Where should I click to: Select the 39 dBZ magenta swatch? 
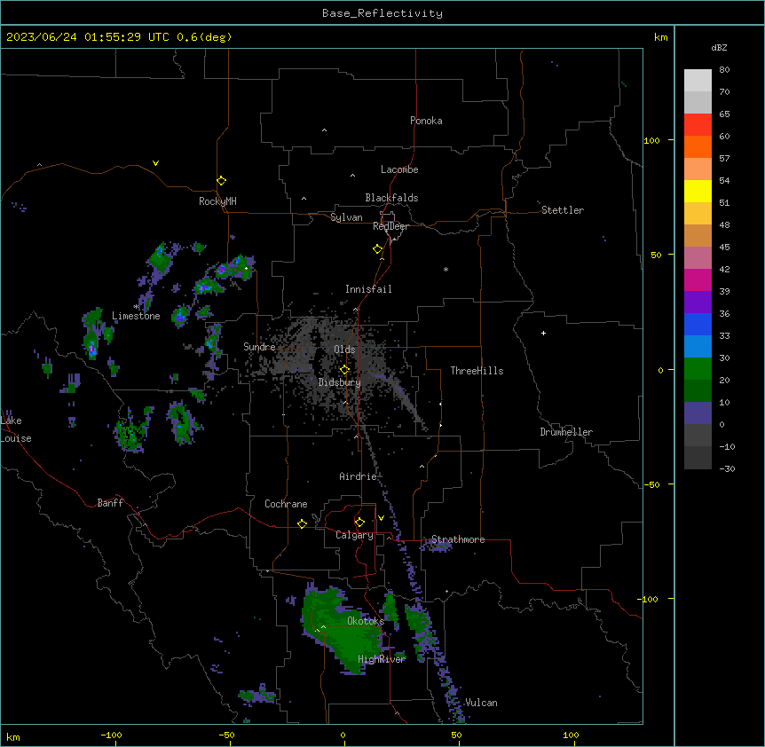(x=698, y=279)
